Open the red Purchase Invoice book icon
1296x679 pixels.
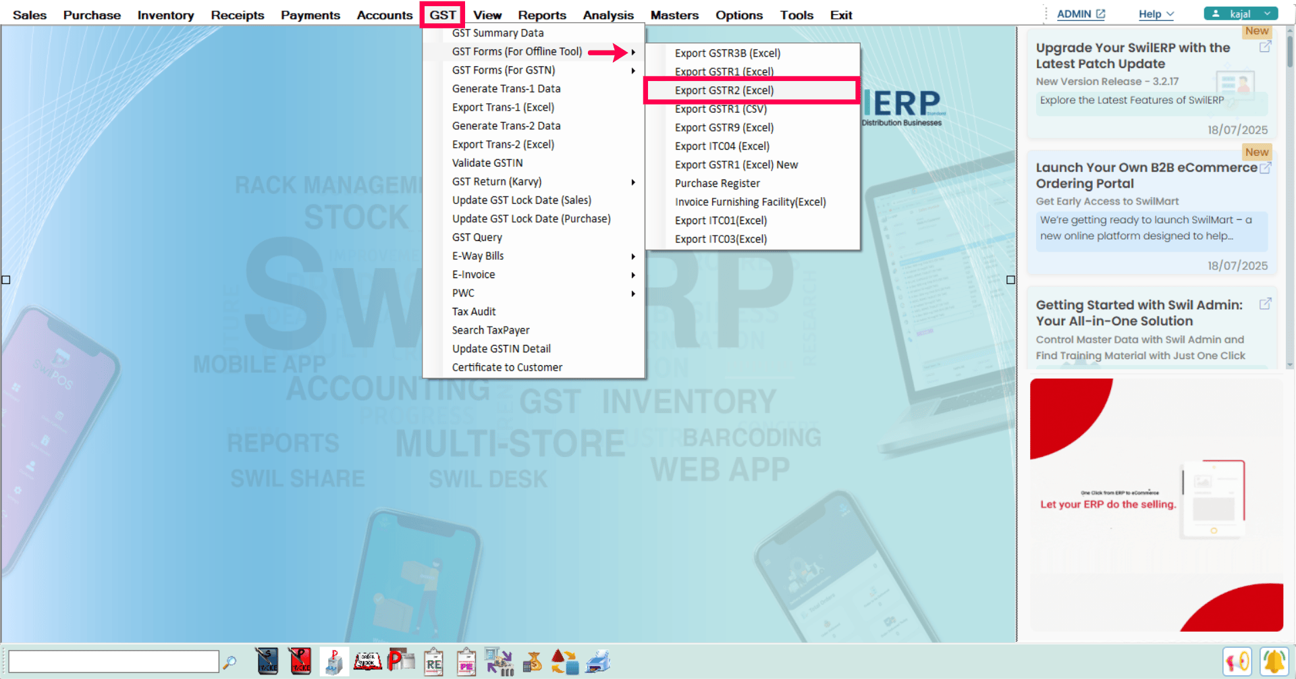tap(300, 661)
